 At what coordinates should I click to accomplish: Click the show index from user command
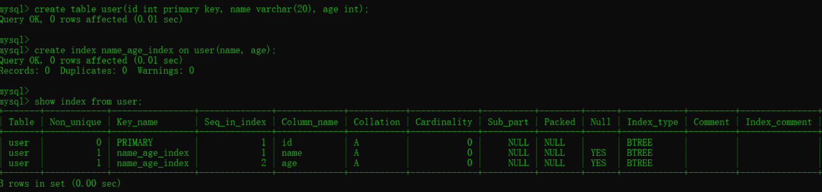point(88,101)
